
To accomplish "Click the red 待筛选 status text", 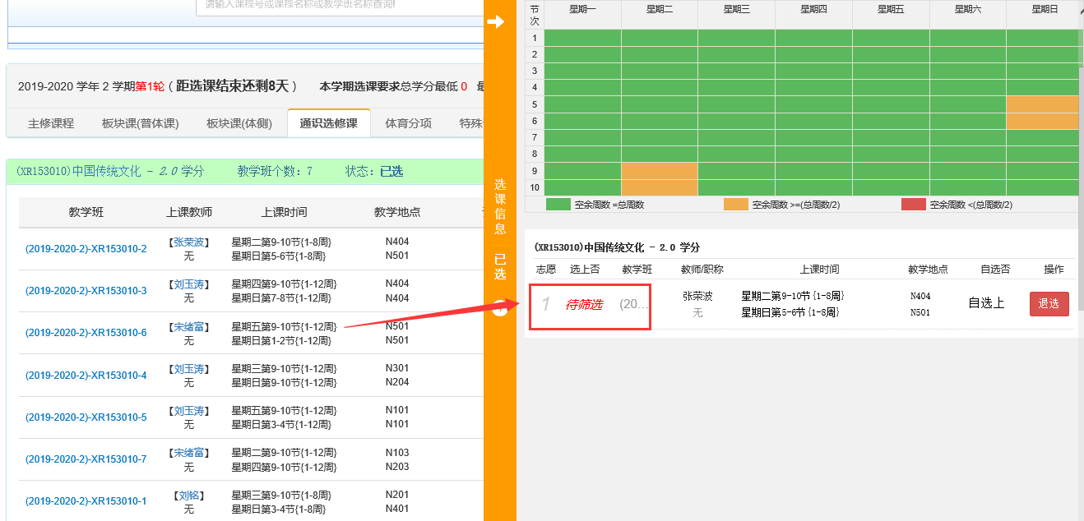I will click(584, 305).
